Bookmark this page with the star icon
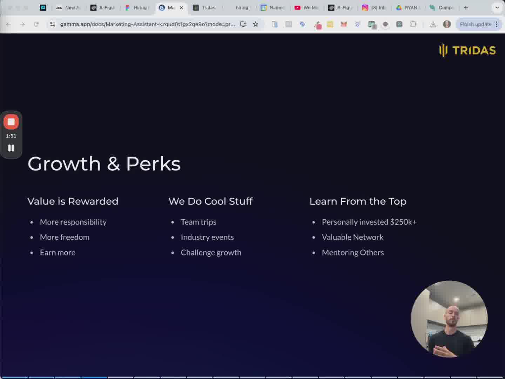Viewport: 505px width, 379px height. click(256, 24)
